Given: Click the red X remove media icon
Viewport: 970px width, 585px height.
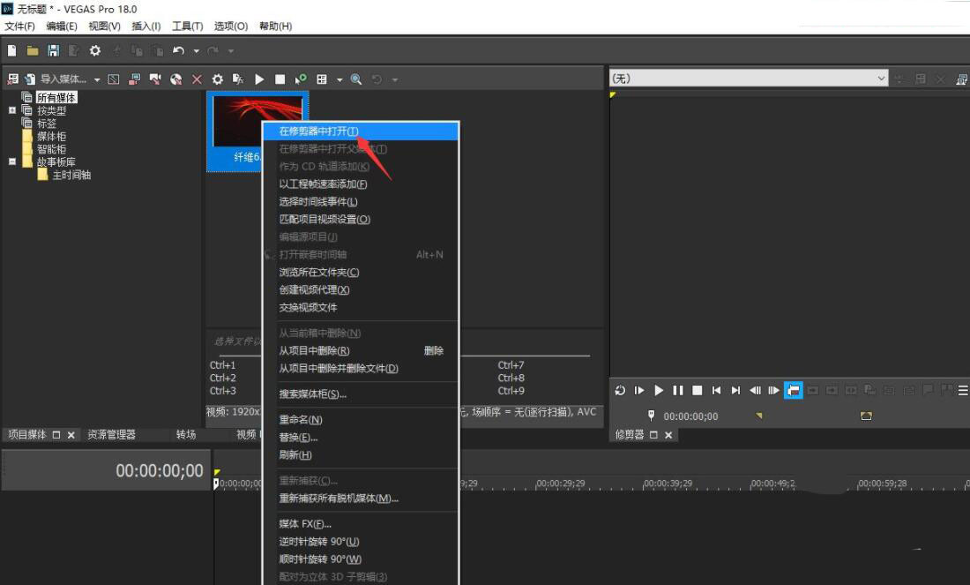Looking at the screenshot, I should click(x=195, y=79).
